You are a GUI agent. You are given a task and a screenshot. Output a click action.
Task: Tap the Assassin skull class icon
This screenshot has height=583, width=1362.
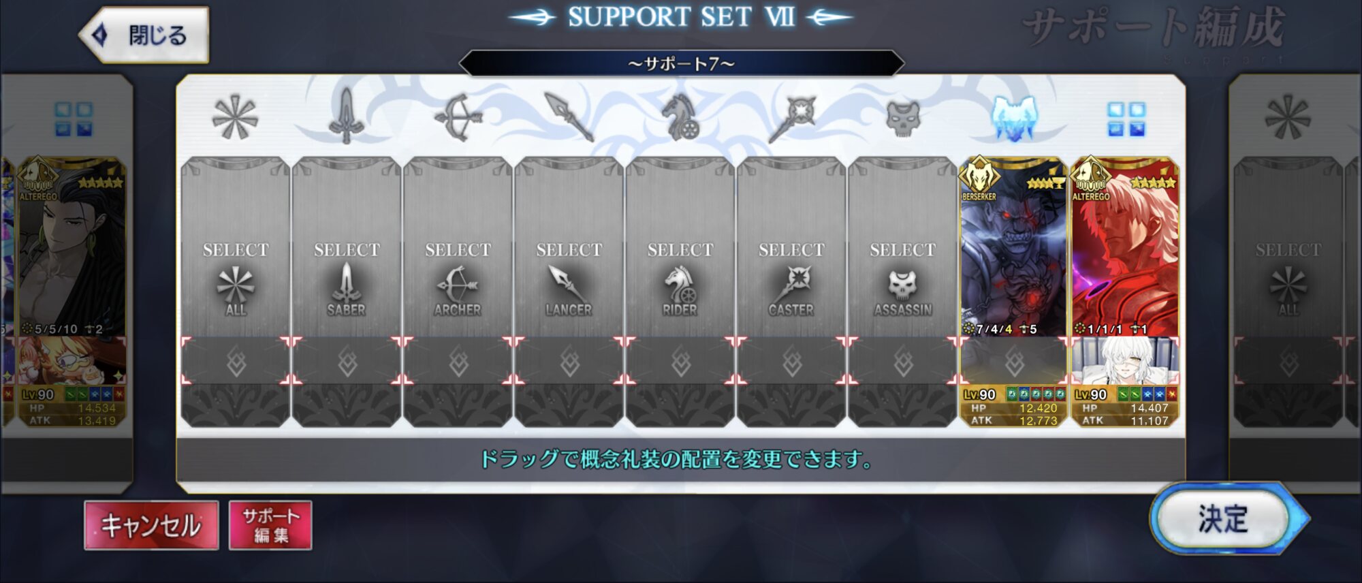click(x=903, y=118)
